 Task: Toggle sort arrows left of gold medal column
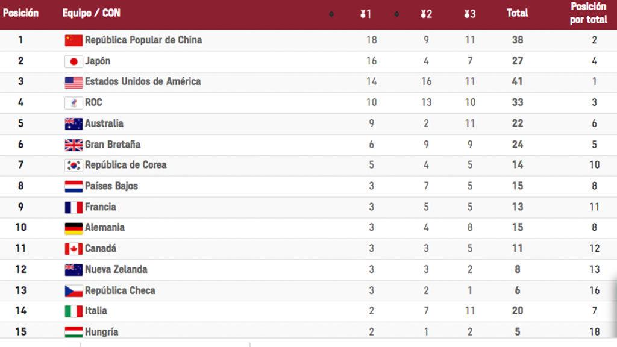(x=331, y=14)
